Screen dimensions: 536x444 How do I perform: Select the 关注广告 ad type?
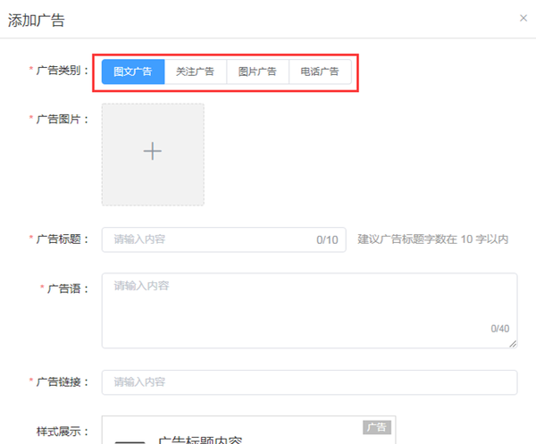(196, 71)
